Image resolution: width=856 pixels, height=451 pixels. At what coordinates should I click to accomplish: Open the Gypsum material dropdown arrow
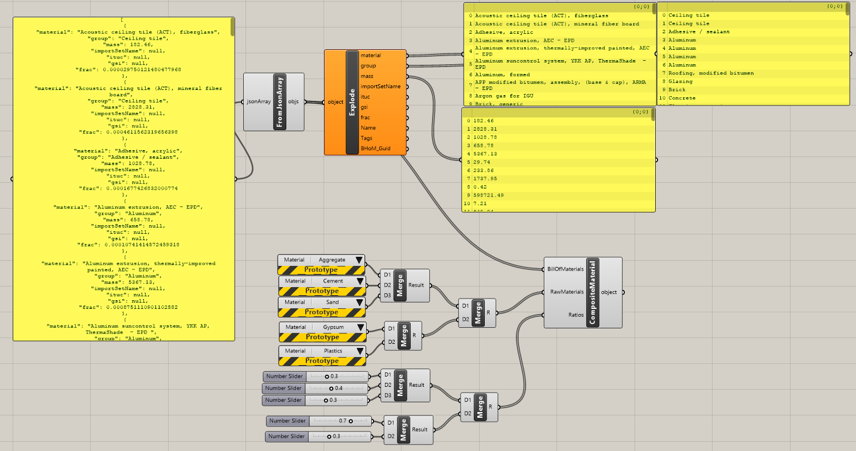click(359, 327)
